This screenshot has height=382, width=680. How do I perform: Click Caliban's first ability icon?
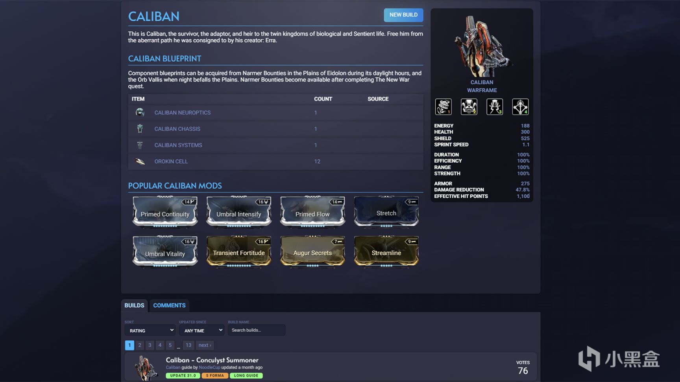coord(443,107)
